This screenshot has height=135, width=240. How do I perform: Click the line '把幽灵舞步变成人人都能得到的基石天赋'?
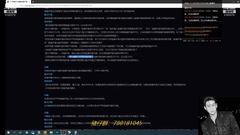63,78
